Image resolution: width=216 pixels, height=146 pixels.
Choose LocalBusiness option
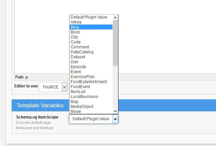(x=91, y=97)
